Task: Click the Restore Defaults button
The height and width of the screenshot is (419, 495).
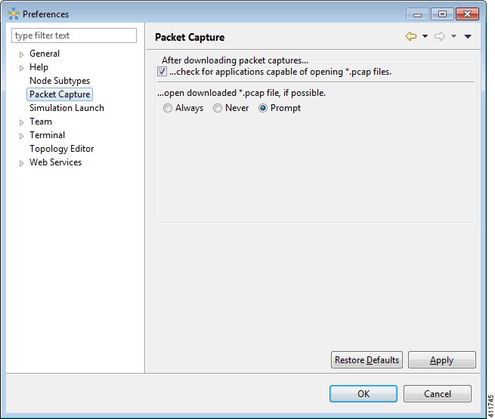Action: tap(367, 360)
